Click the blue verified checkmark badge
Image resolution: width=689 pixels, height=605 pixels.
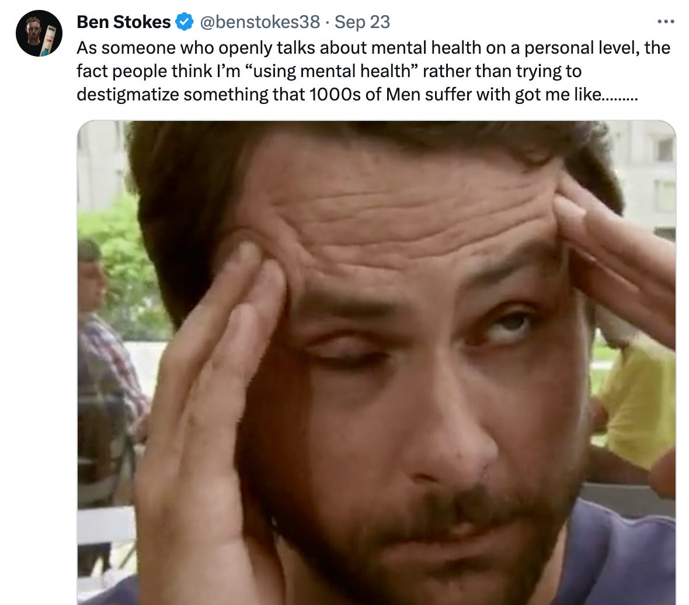(x=185, y=22)
